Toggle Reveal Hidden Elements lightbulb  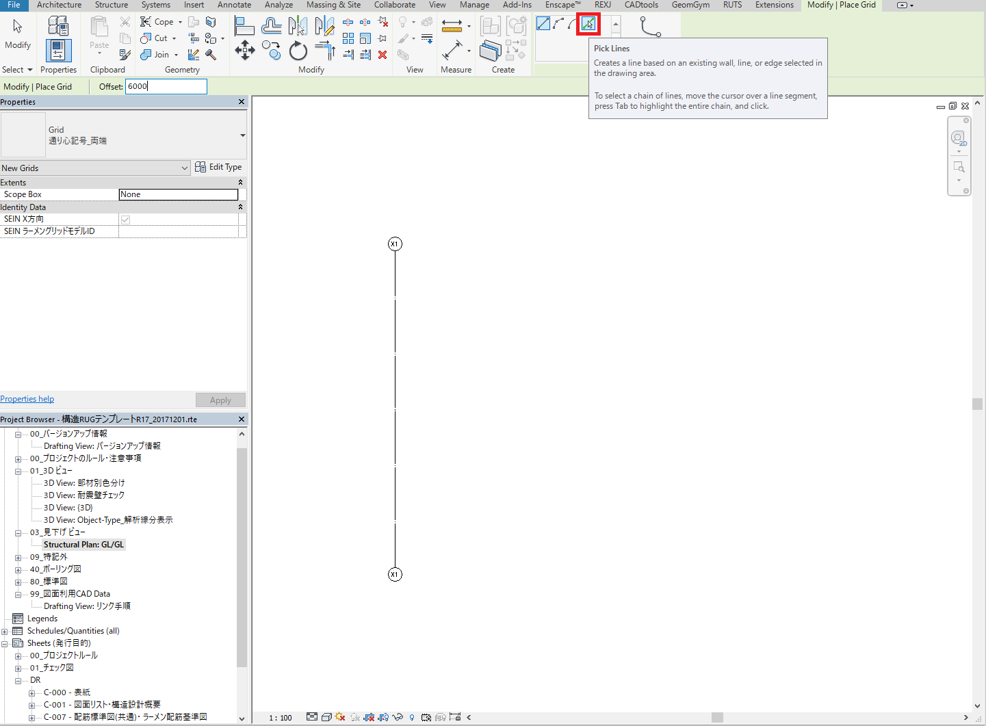point(412,717)
